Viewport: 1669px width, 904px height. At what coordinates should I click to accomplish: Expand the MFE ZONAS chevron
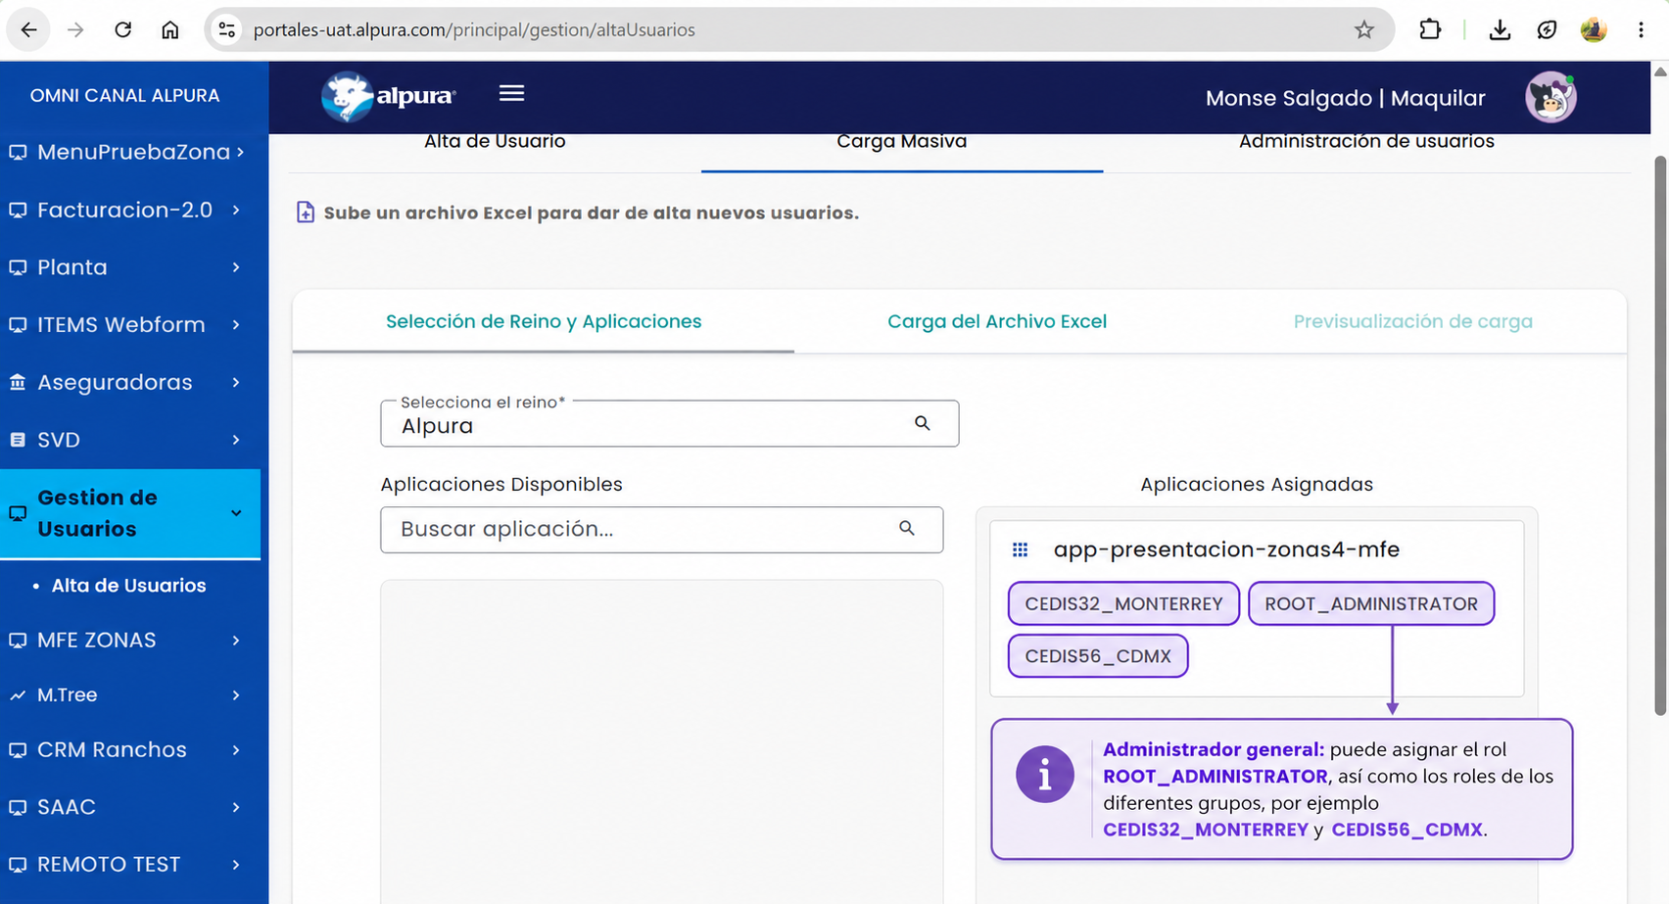(236, 641)
